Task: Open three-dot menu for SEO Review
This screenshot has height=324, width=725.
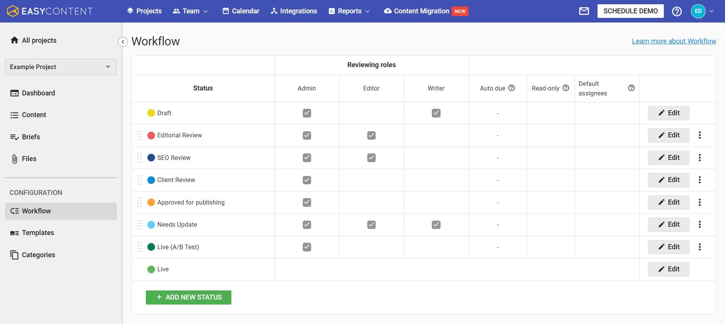Action: point(699,158)
